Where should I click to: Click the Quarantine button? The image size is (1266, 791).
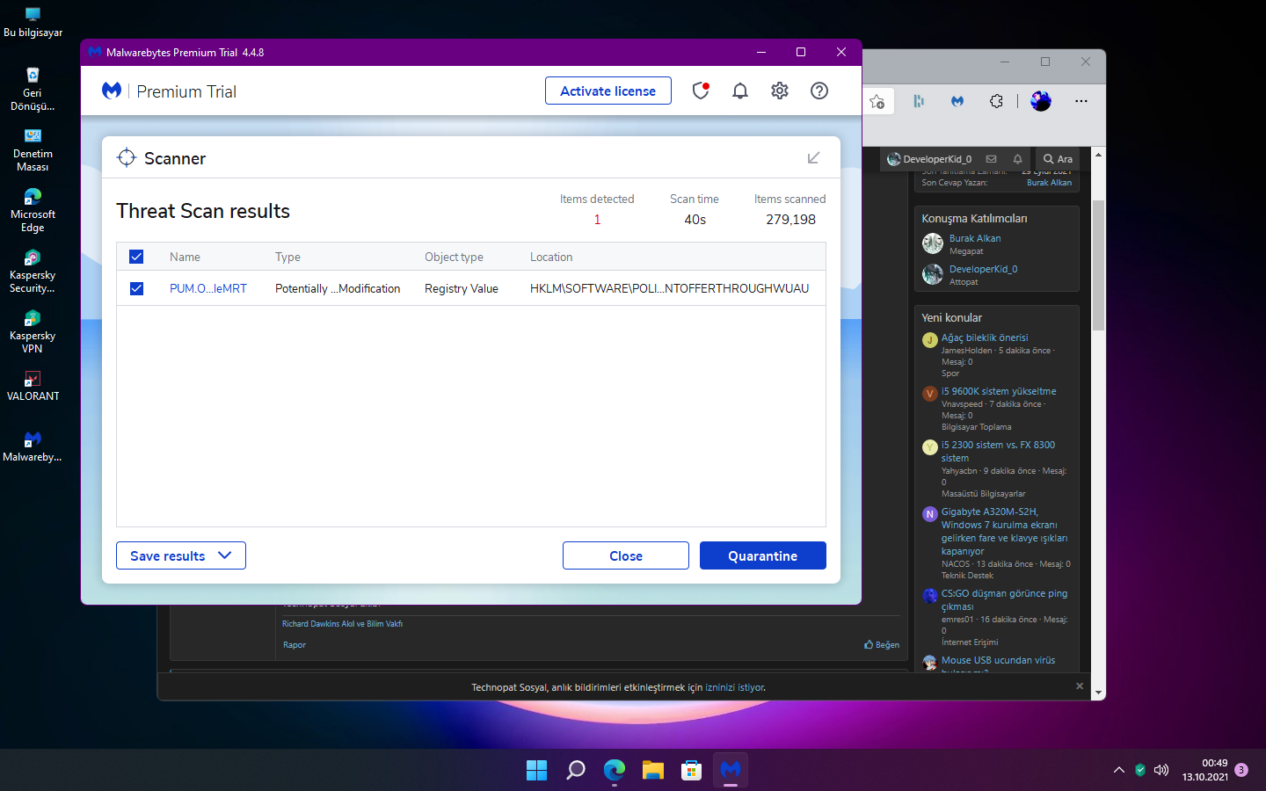point(763,555)
